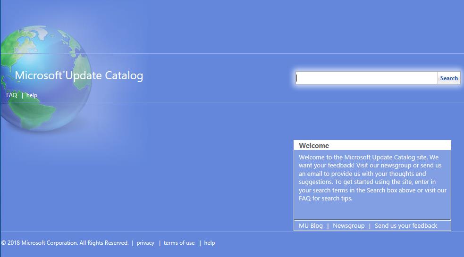Click the Welcome message paragraph text
Viewport: 464px width, 257px height.
pyautogui.click(x=372, y=178)
